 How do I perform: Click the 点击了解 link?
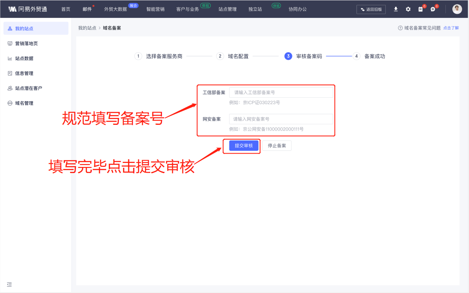tap(451, 28)
